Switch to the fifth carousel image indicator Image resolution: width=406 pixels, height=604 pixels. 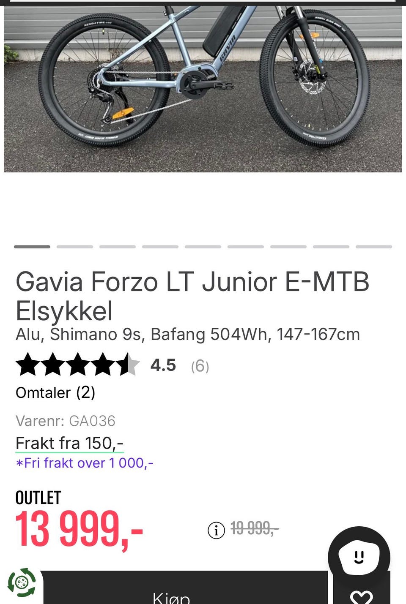pyautogui.click(x=203, y=247)
